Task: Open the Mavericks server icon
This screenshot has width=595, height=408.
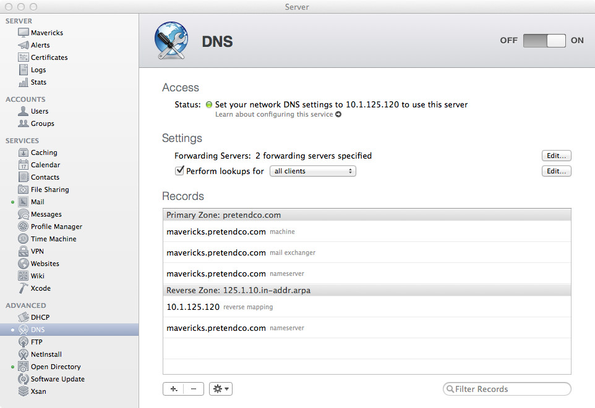Action: [23, 33]
